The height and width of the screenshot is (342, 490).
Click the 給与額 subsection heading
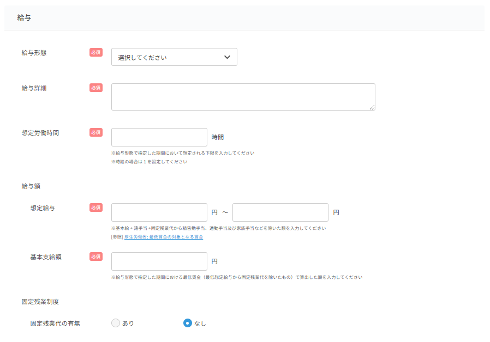point(31,186)
